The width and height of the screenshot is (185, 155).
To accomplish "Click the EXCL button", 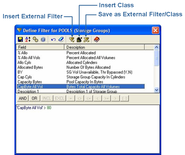I will (x=60, y=98).
